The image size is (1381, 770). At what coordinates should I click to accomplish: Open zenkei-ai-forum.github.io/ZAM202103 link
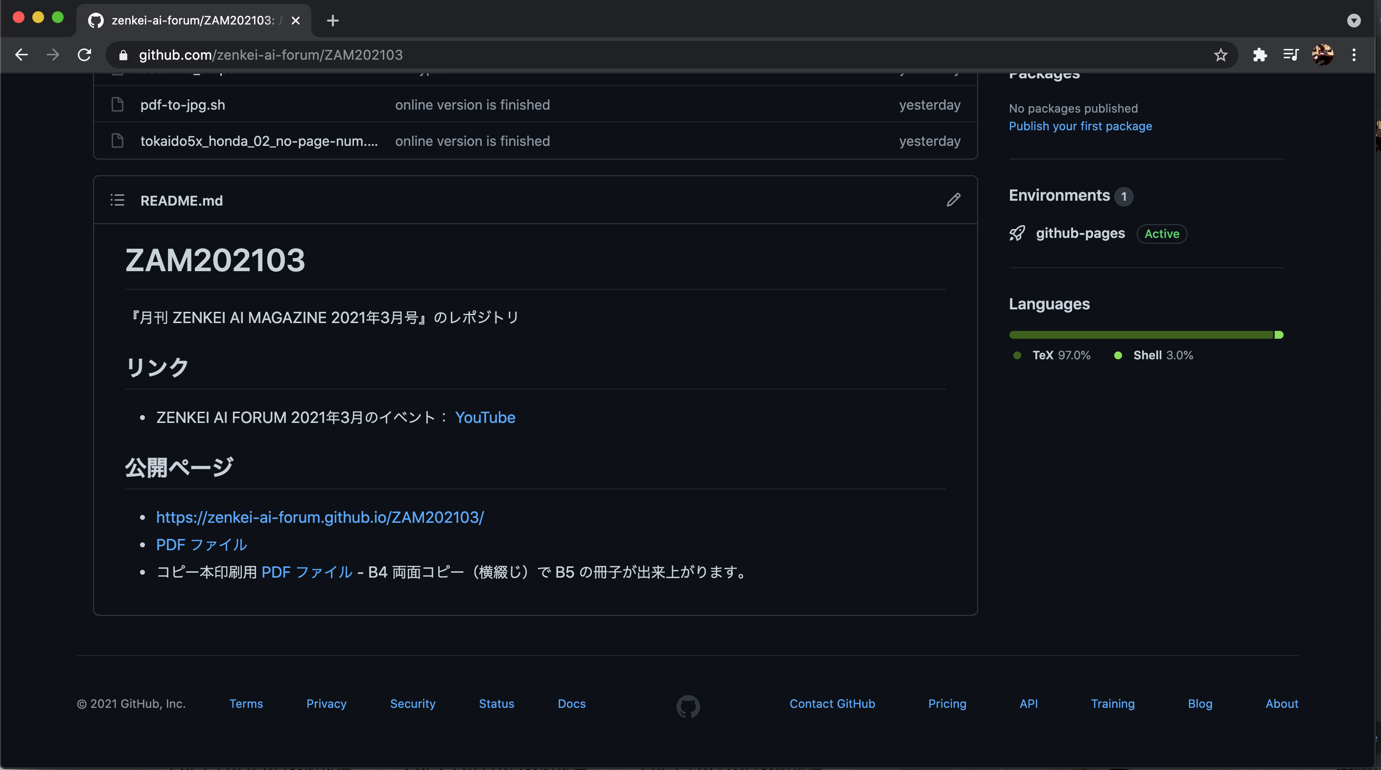point(320,517)
